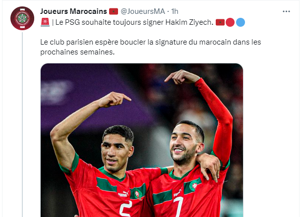Click Moroccan flag emoji beside account name
304x217 pixels.
(114, 11)
